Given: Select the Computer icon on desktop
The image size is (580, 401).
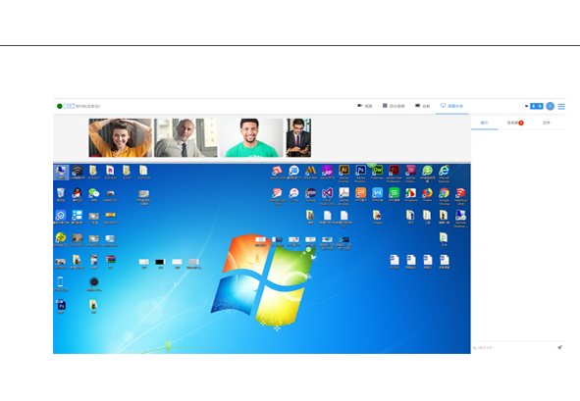Looking at the screenshot, I should (x=61, y=173).
